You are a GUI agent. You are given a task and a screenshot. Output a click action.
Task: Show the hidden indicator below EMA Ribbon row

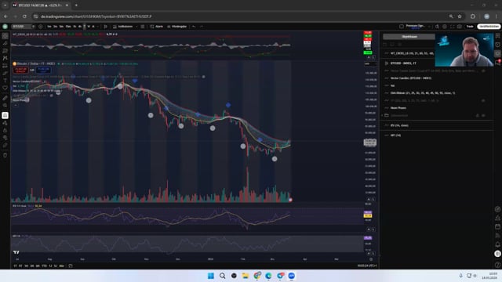483,100
